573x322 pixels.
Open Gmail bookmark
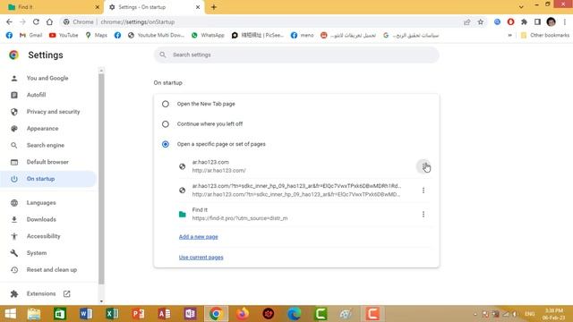tap(31, 36)
